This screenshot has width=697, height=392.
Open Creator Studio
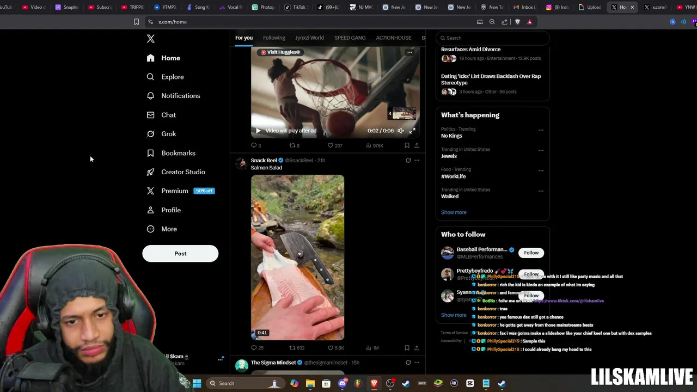[x=176, y=172]
